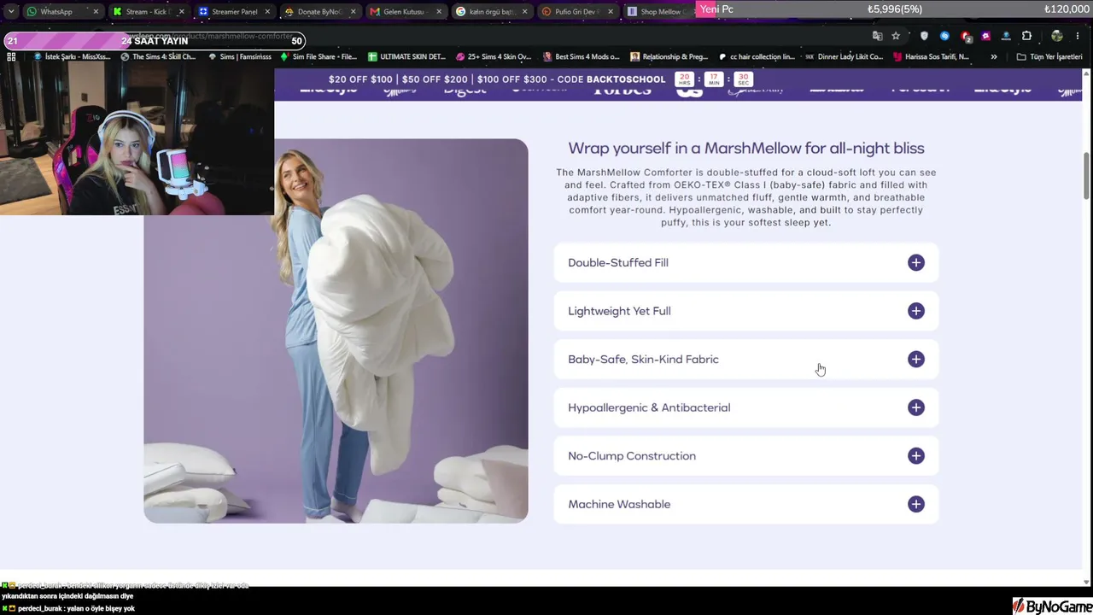Open the blue extension icon beside the puzzle piece
Screen dimensions: 1093x615
pyautogui.click(x=1006, y=36)
